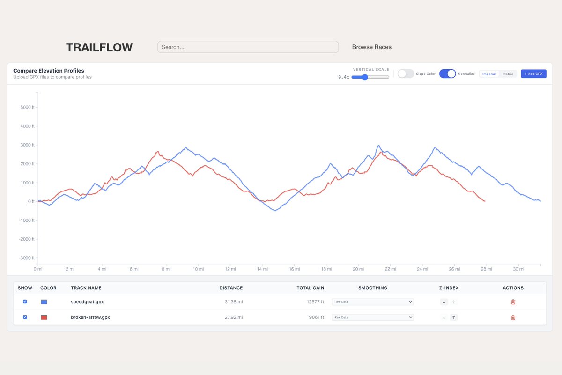Click the 30 mi axis label
This screenshot has height=375, width=562.
coord(518,269)
